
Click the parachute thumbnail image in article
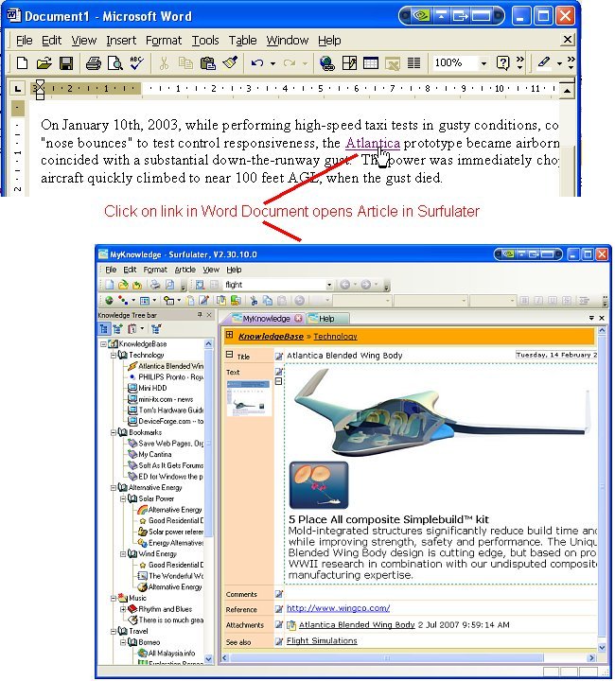pos(319,485)
